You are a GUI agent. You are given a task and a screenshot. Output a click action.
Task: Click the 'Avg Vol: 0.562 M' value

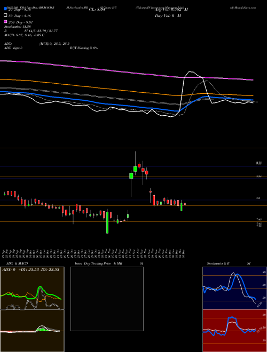click(171, 10)
